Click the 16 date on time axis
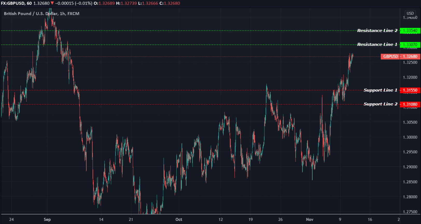 click(x=370, y=219)
